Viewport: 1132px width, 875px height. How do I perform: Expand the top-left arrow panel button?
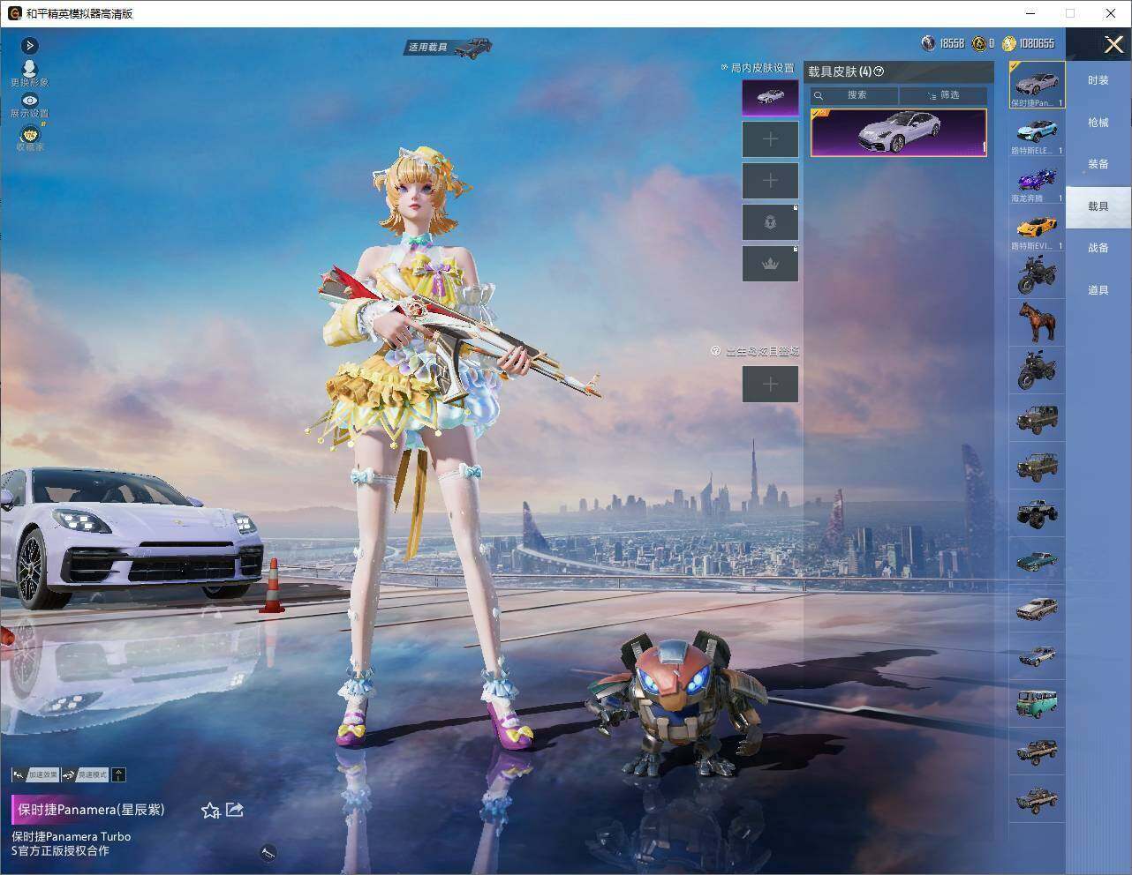pyautogui.click(x=29, y=45)
